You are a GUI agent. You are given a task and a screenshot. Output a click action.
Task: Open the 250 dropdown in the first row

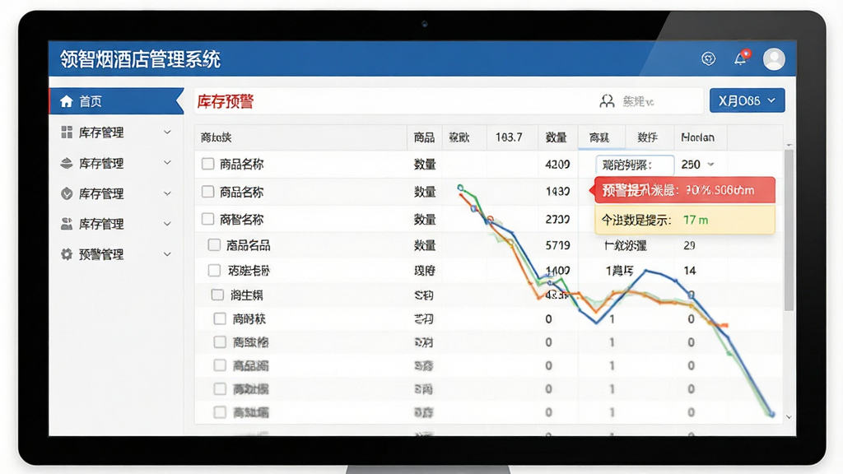[x=697, y=165]
